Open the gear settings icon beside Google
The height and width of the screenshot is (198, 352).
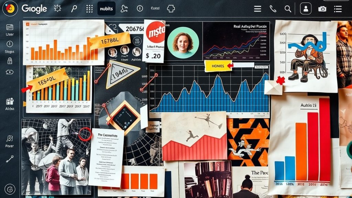point(57,9)
